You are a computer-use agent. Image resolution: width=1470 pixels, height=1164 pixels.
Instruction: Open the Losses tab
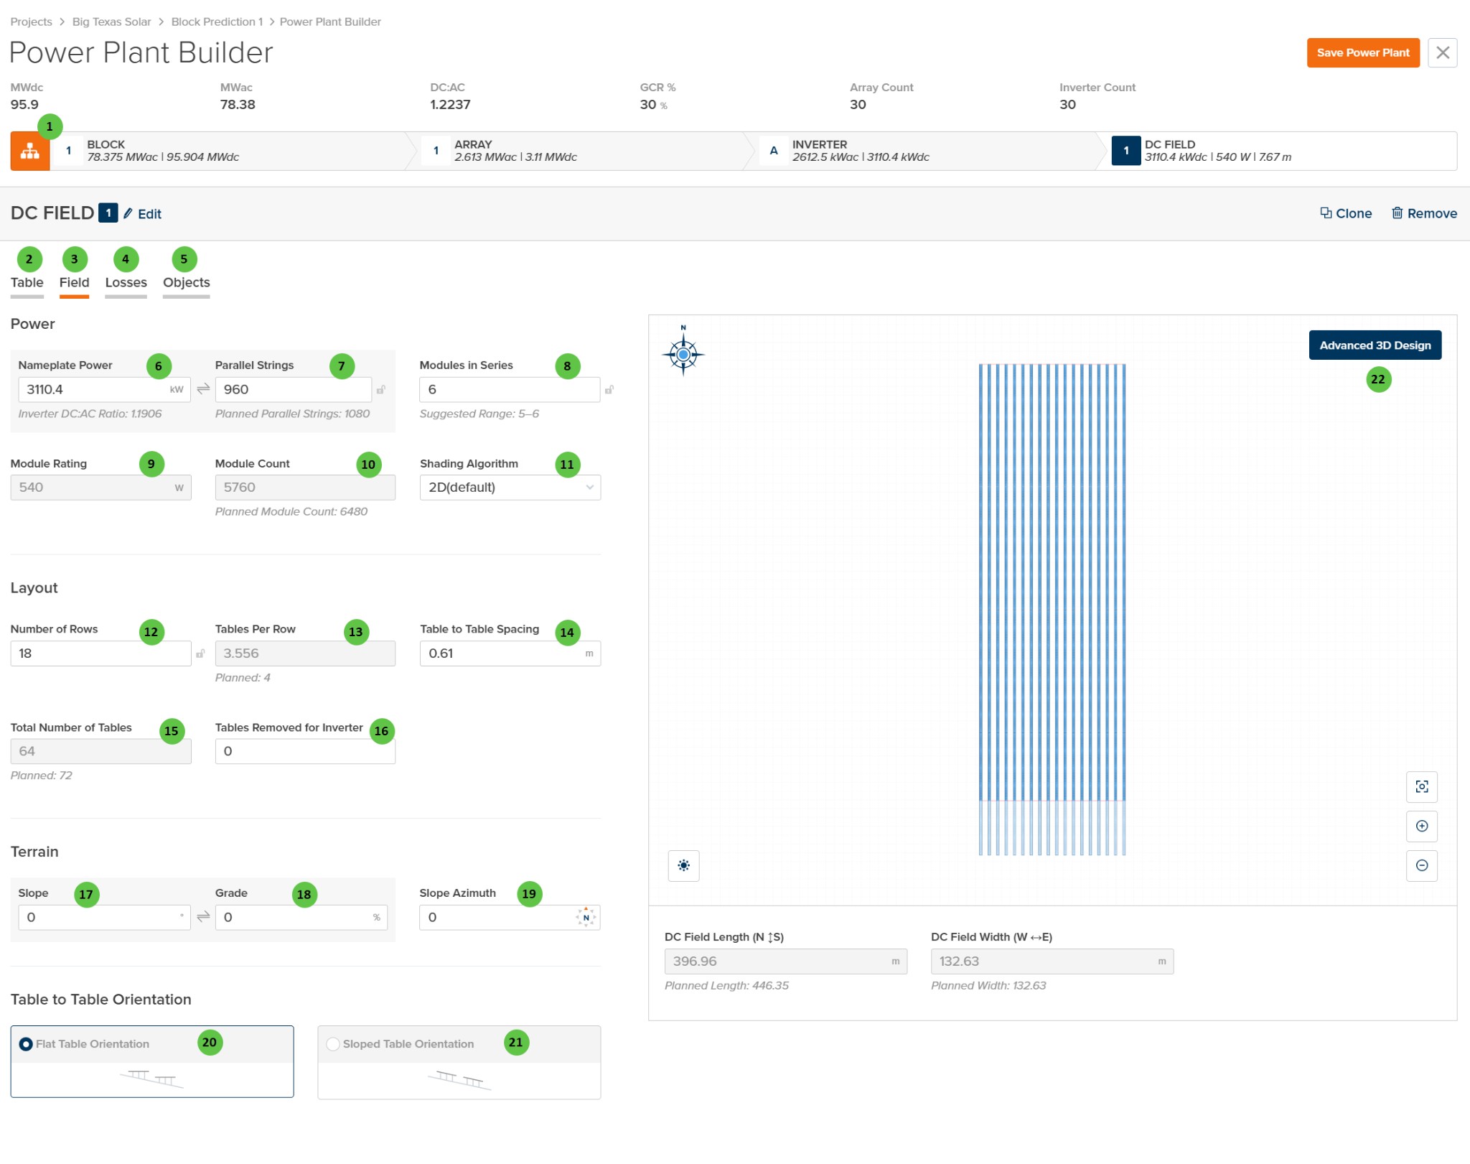coord(126,283)
